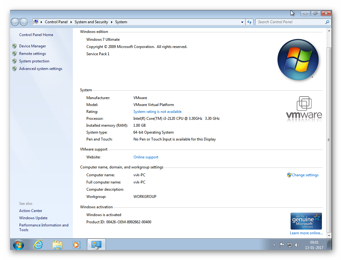Click 'Windows is activated' text
The image size is (342, 260).
tap(104, 215)
